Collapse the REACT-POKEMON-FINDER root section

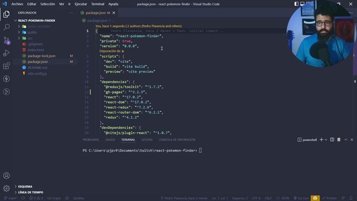pos(35,21)
